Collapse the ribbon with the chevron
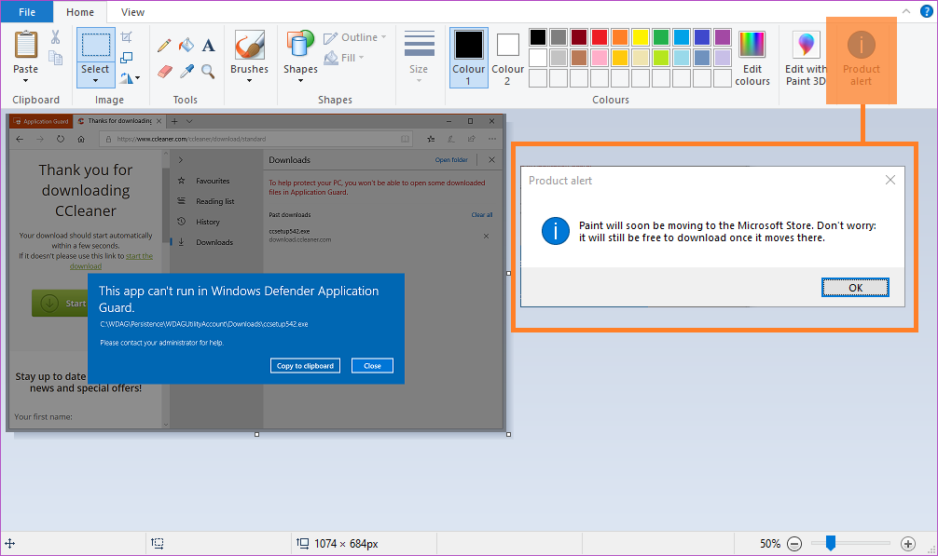The width and height of the screenshot is (938, 556). pos(906,11)
